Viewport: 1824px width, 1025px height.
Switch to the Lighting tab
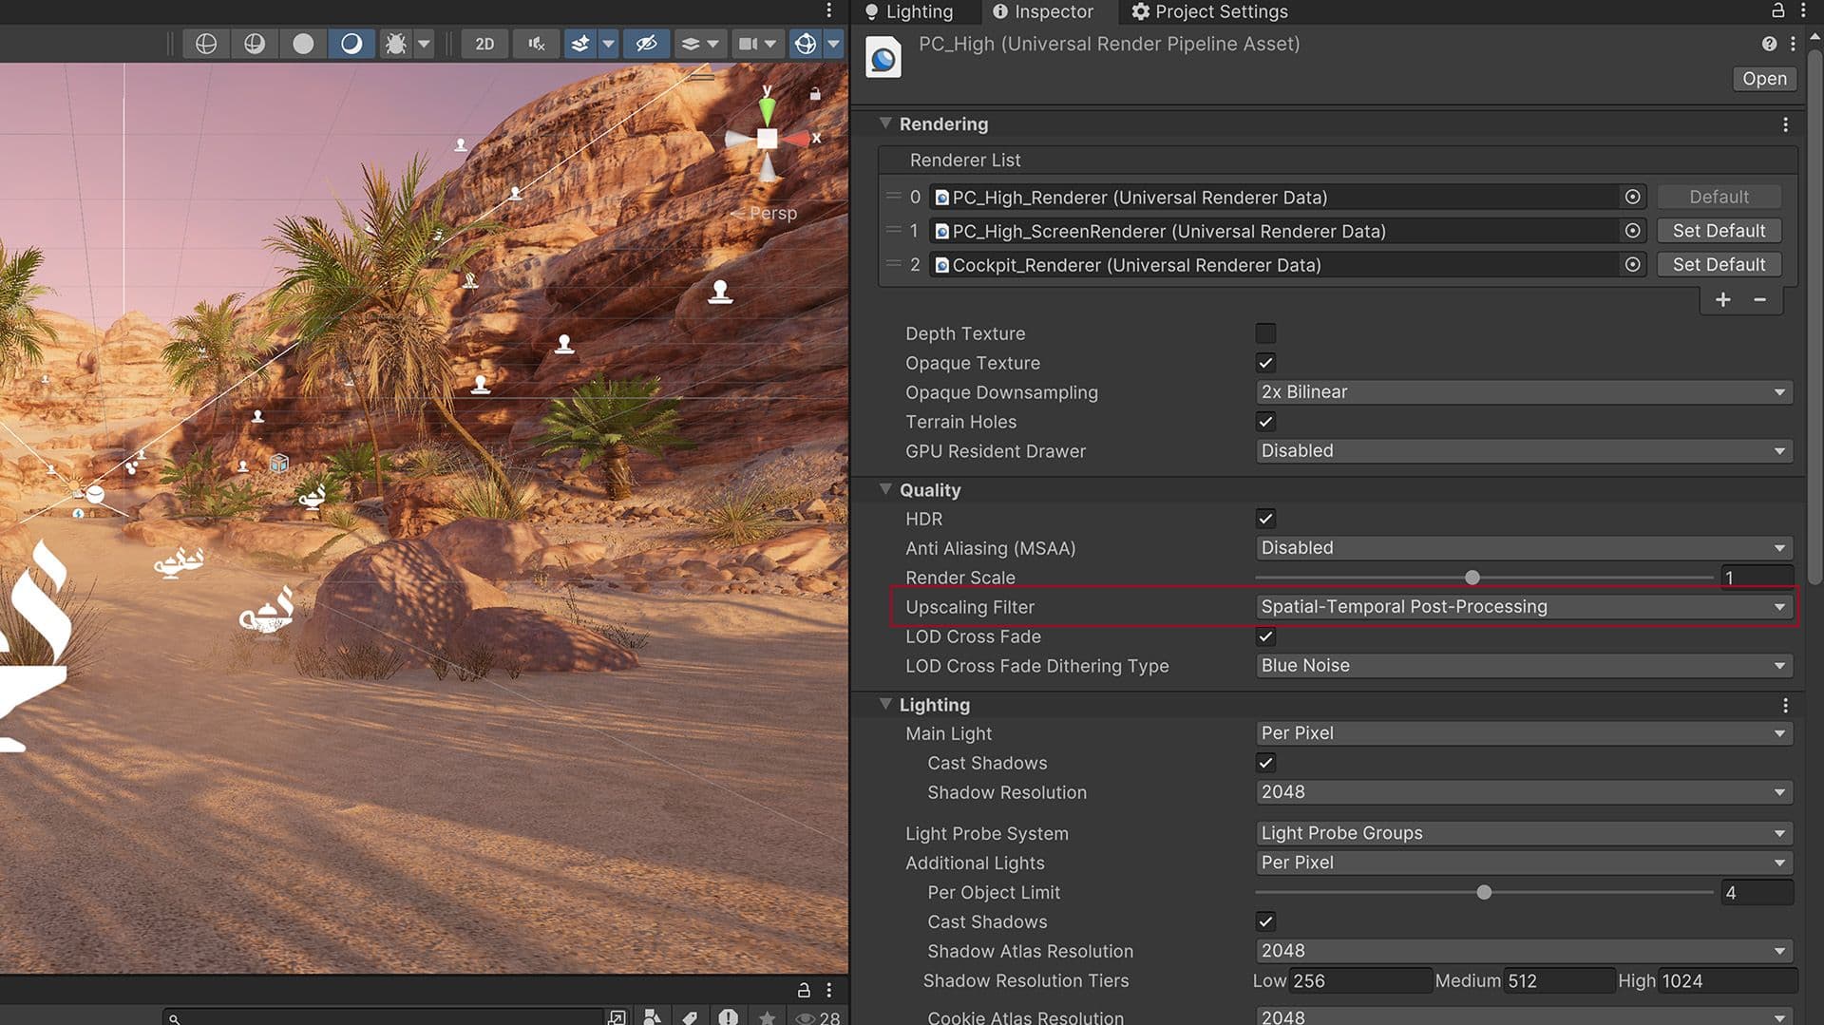(x=914, y=11)
